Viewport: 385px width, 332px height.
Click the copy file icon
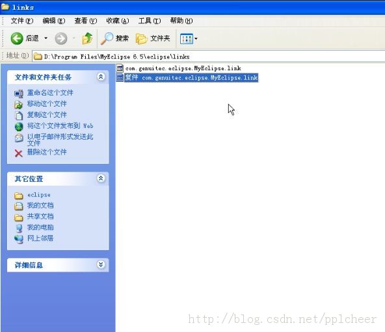pyautogui.click(x=19, y=116)
